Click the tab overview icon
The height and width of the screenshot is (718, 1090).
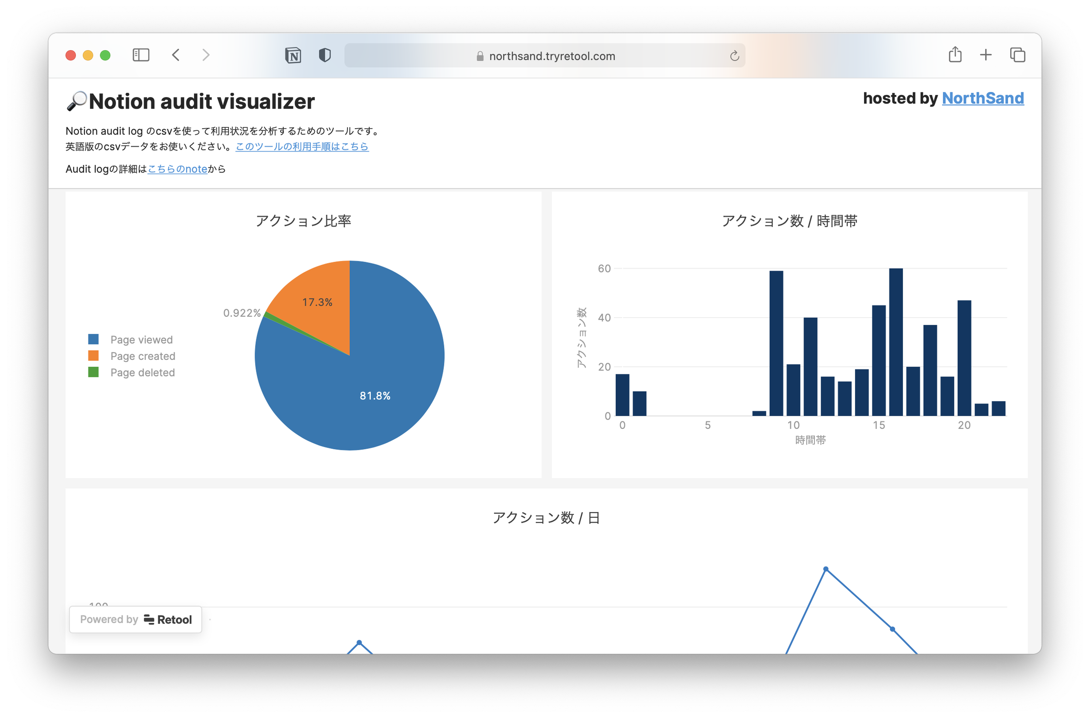(x=1017, y=55)
